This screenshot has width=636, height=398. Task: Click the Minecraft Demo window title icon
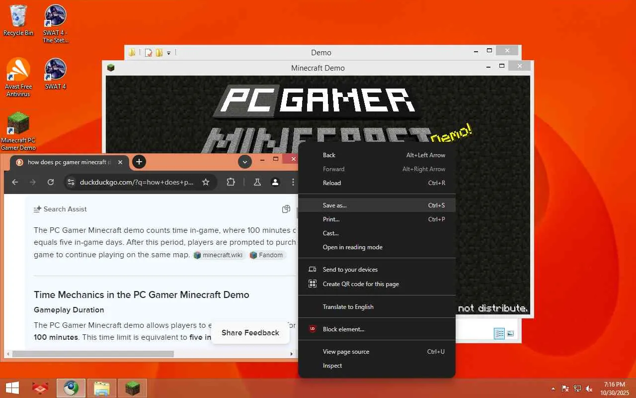click(111, 68)
